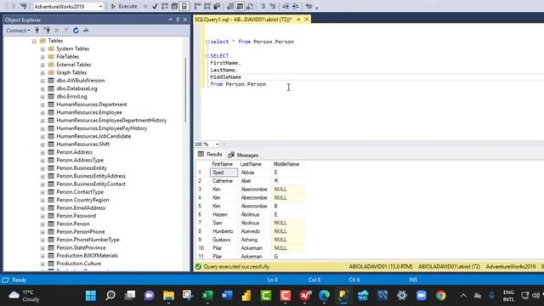Open the Activity Monitor icon in Object Explorer

(x=86, y=31)
